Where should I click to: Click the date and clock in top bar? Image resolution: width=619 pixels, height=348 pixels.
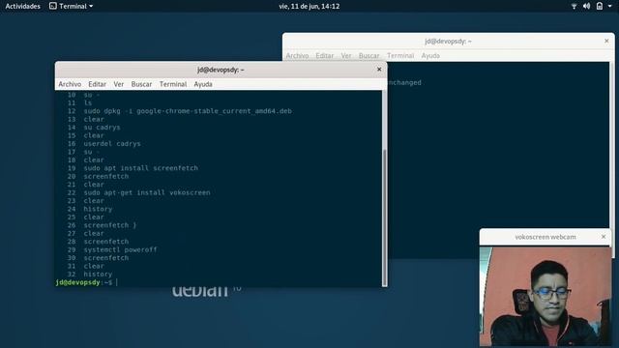tap(309, 7)
